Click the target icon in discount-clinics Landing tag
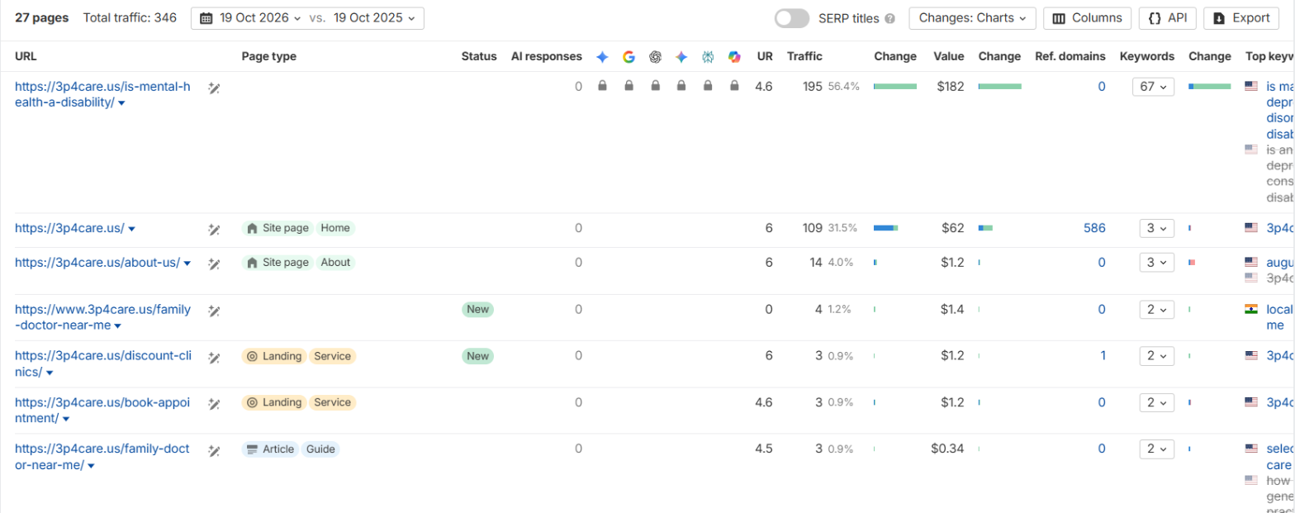The height and width of the screenshot is (513, 1295). [x=253, y=356]
